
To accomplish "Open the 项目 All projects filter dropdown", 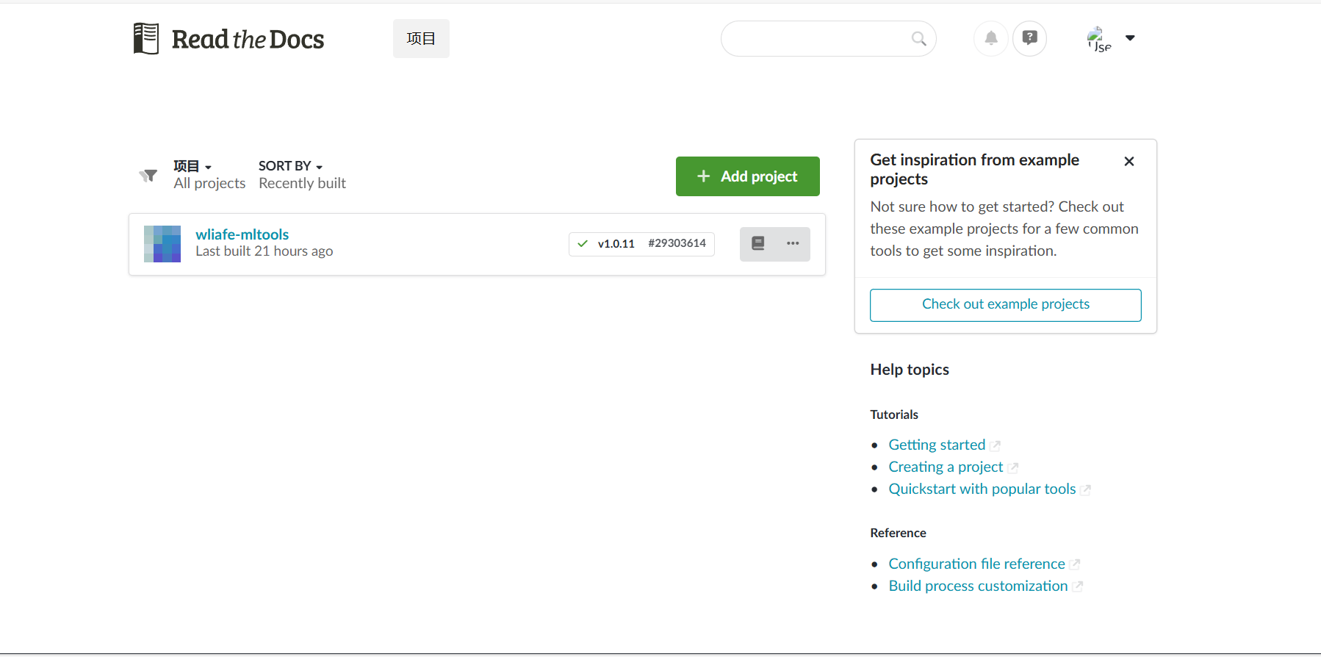I will tap(193, 167).
